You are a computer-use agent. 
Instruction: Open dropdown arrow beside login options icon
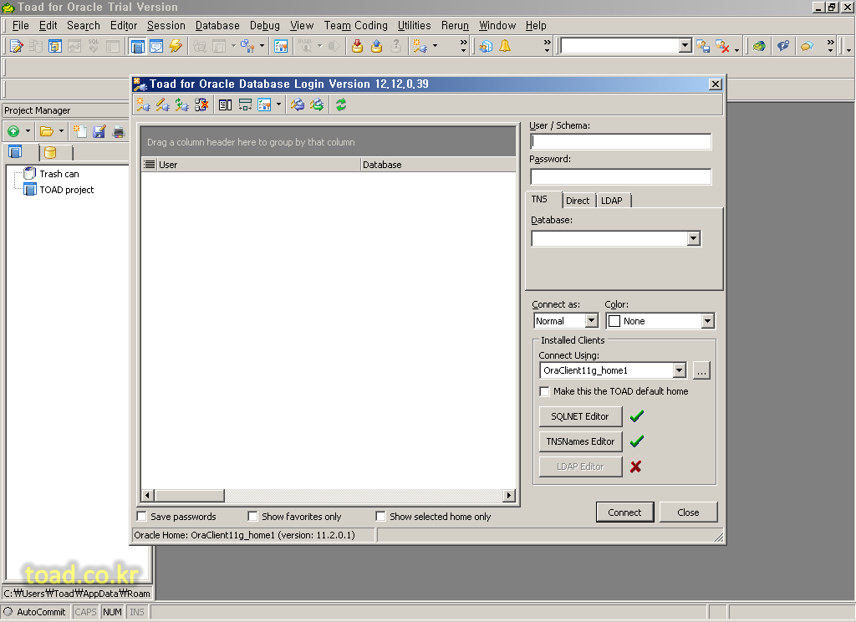tap(279, 105)
